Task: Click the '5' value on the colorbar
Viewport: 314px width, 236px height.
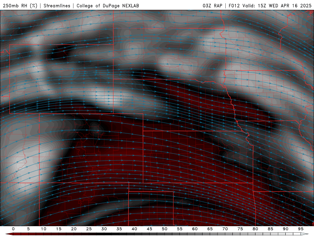Action: tap(28, 229)
